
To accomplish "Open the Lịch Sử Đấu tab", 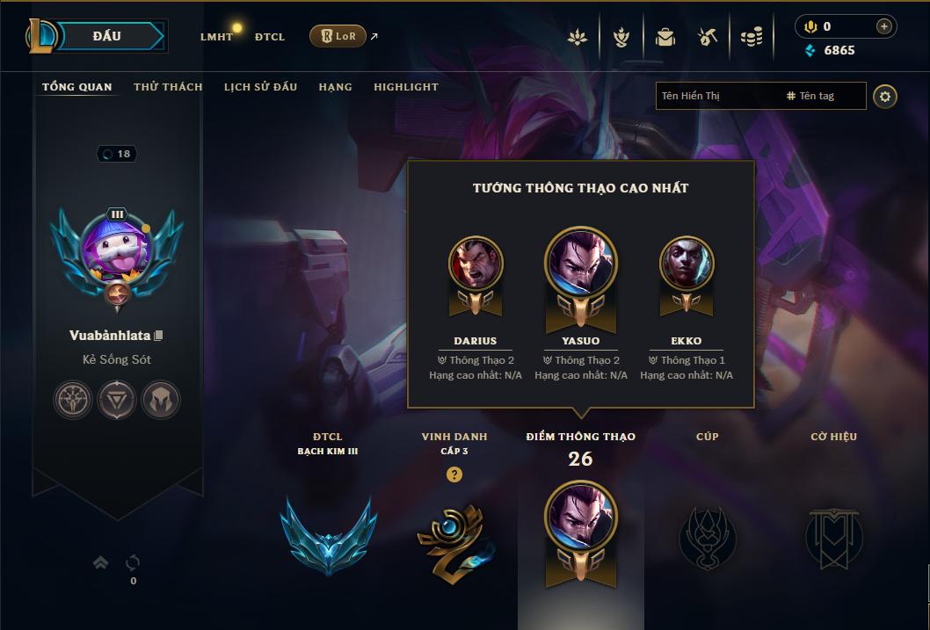I will click(x=260, y=87).
